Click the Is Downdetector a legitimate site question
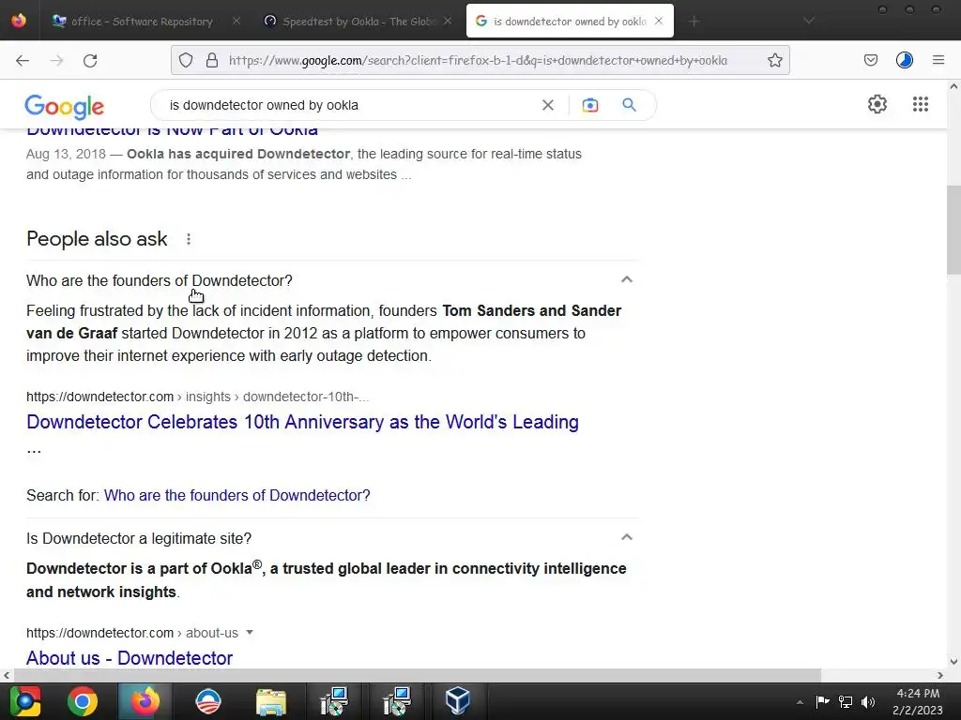 139,539
